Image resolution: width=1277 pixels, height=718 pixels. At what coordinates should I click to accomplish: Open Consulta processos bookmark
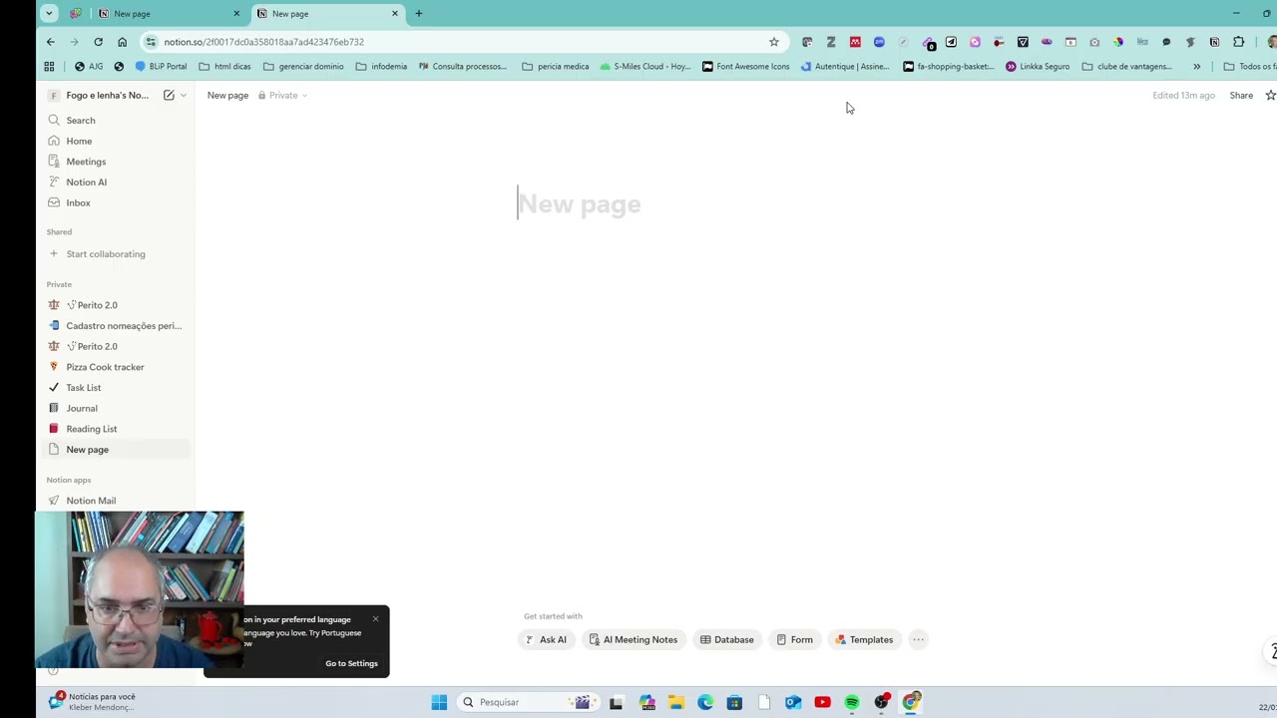point(462,67)
